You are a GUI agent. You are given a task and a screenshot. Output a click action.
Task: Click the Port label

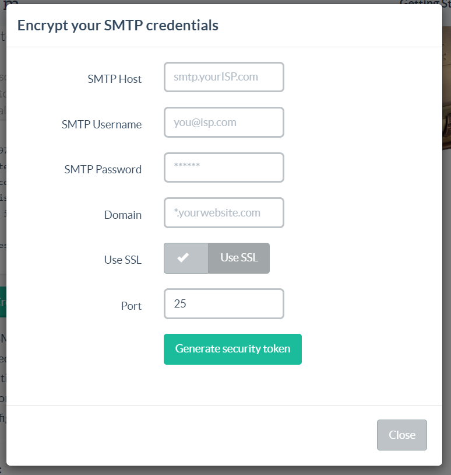(131, 306)
